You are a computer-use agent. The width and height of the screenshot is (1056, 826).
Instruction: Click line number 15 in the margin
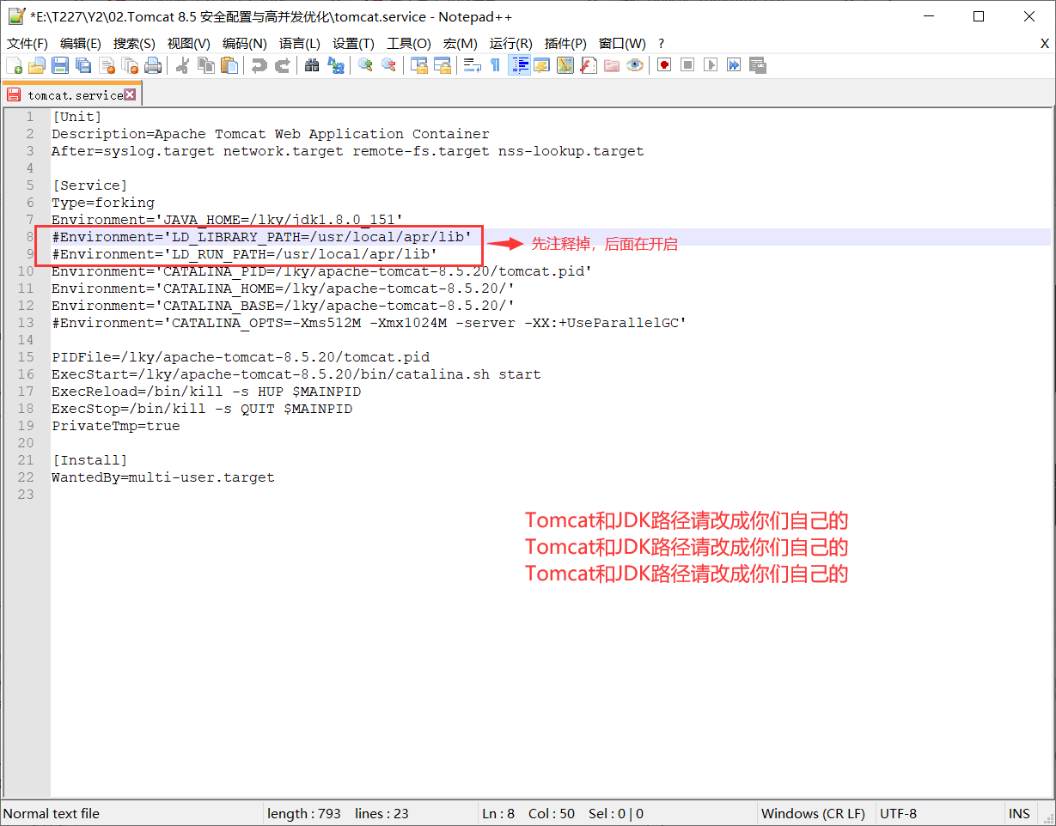coord(25,357)
